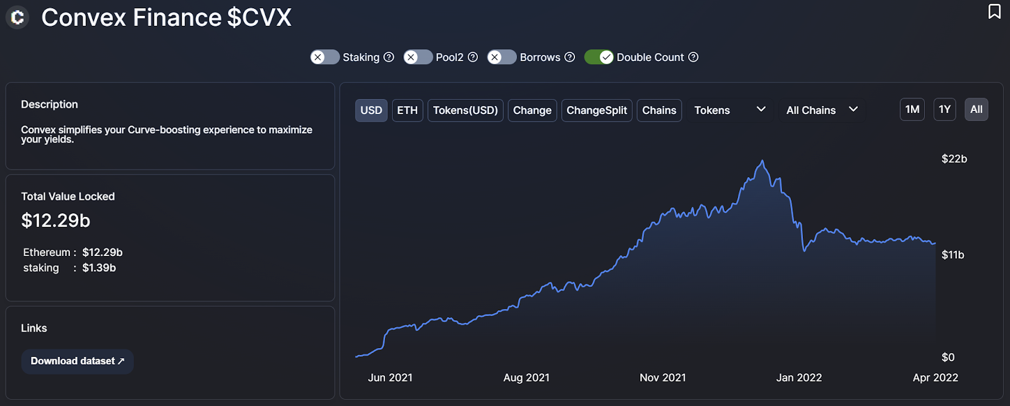This screenshot has width=1010, height=406.
Task: Open the Pool2 help question-mark icon
Action: coord(473,57)
